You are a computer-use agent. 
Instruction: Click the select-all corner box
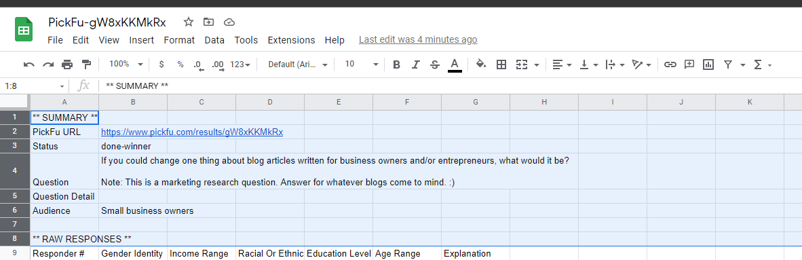tap(15, 103)
